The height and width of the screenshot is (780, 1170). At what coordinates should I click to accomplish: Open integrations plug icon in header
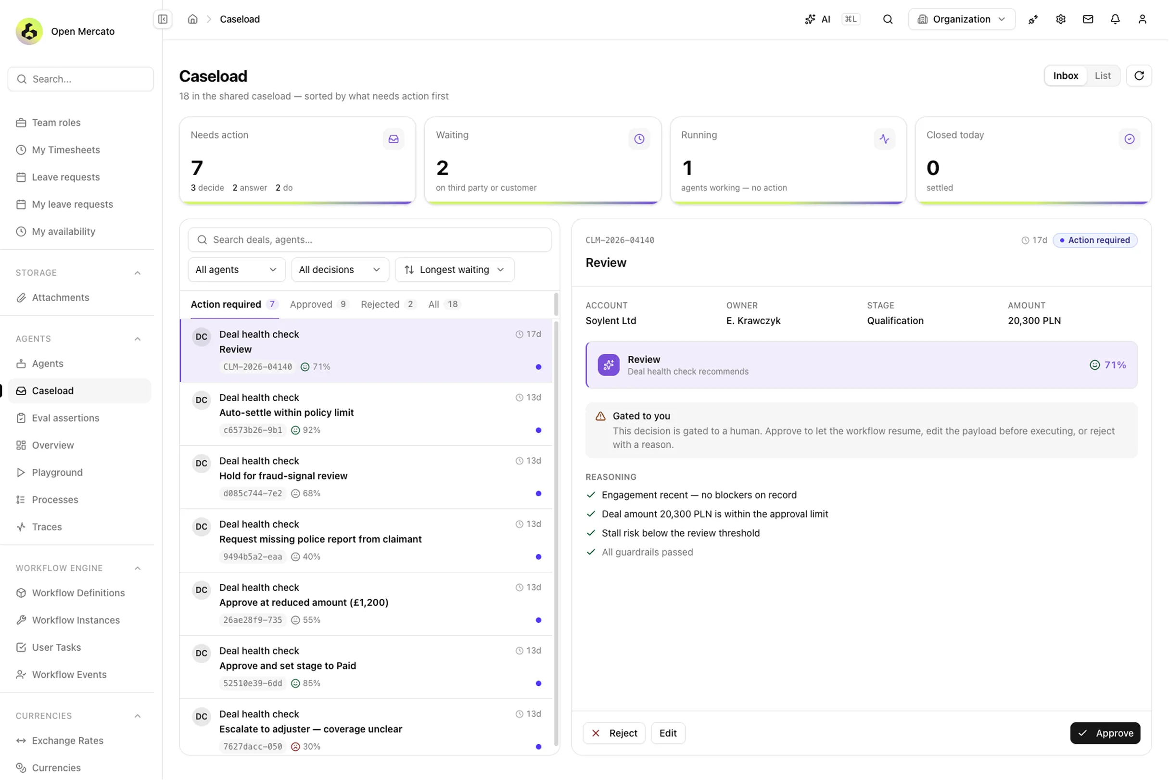(1033, 19)
